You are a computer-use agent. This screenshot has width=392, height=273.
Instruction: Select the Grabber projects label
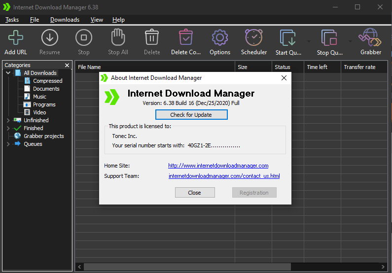[x=44, y=136]
